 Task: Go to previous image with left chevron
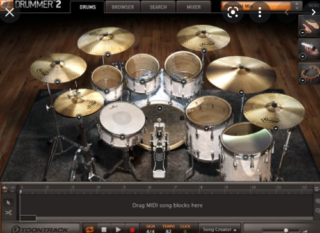287,12
